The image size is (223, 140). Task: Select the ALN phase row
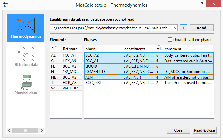[x=149, y=77]
